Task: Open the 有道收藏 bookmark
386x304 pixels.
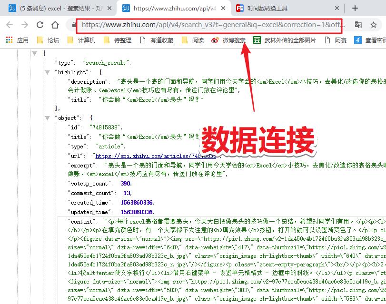Action: (x=159, y=39)
